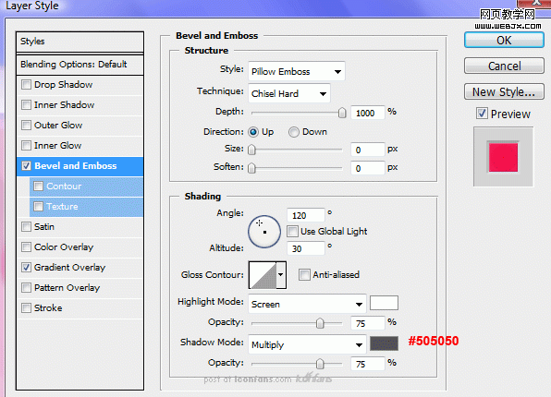The width and height of the screenshot is (551, 397).
Task: Click the angle and altitude dial
Action: pos(264,232)
